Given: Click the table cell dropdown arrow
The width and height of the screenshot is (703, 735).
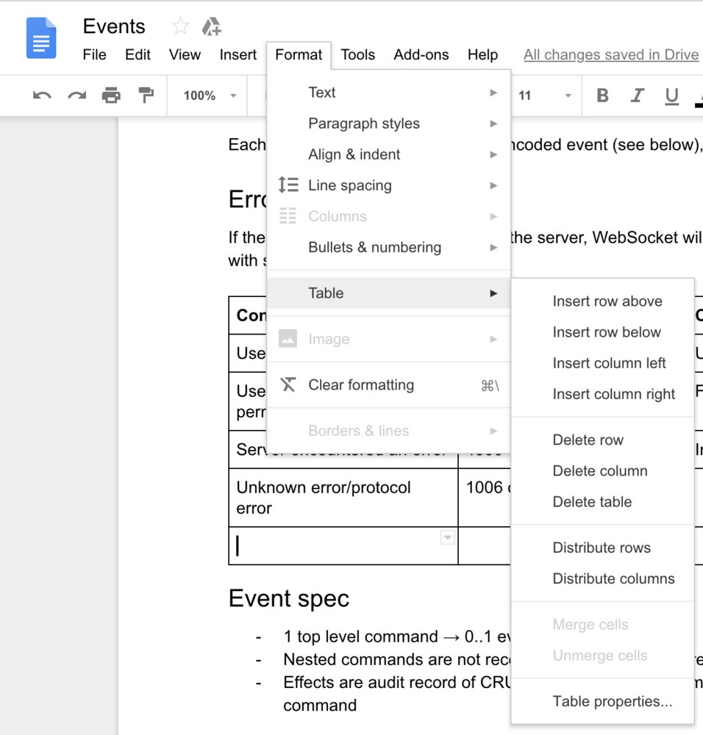Looking at the screenshot, I should coord(447,538).
